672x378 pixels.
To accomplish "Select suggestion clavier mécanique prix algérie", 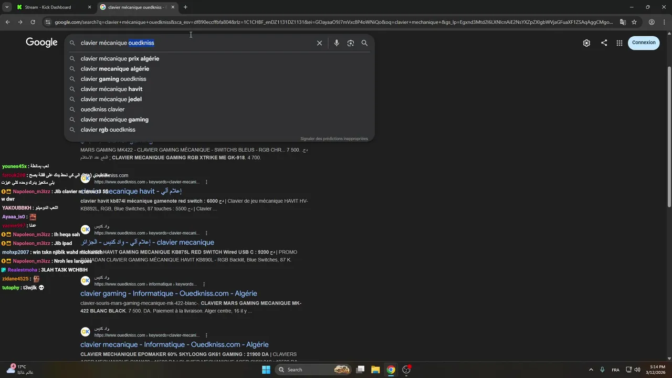I will tap(219, 59).
